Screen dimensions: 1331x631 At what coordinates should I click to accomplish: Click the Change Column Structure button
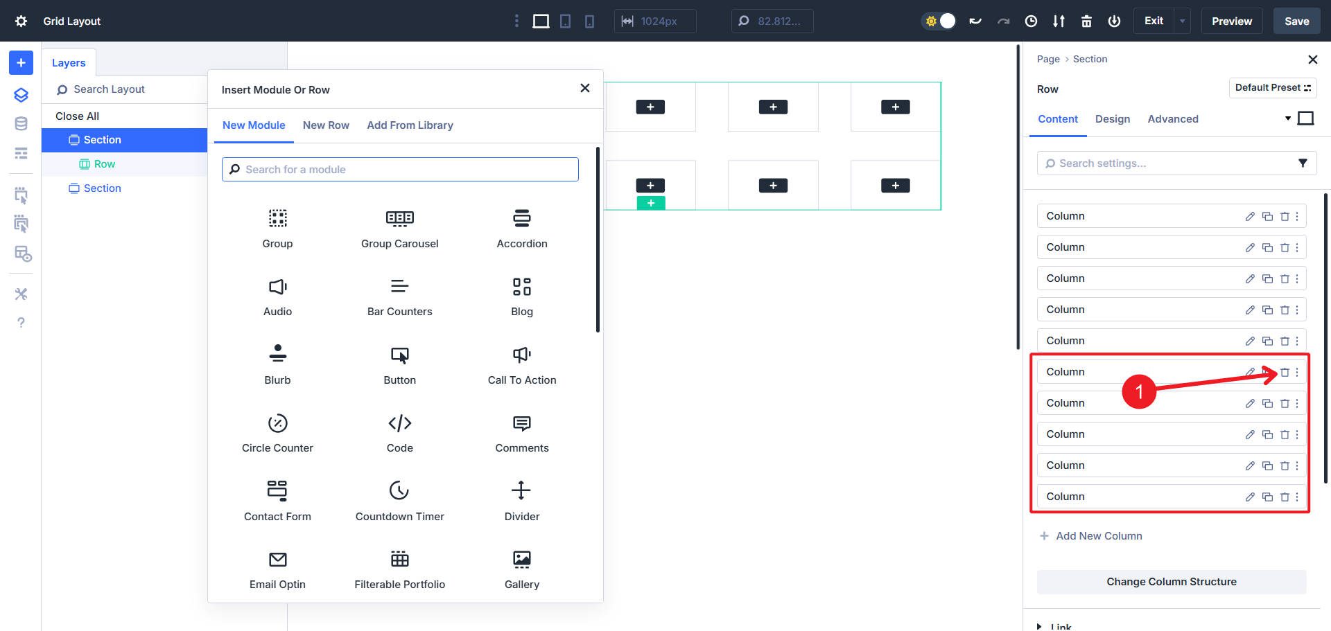pyautogui.click(x=1171, y=582)
